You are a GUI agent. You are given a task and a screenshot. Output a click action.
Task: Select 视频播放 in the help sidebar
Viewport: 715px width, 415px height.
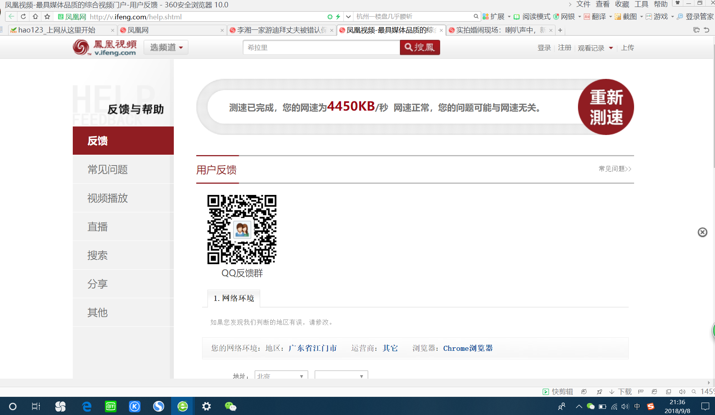[x=123, y=198]
